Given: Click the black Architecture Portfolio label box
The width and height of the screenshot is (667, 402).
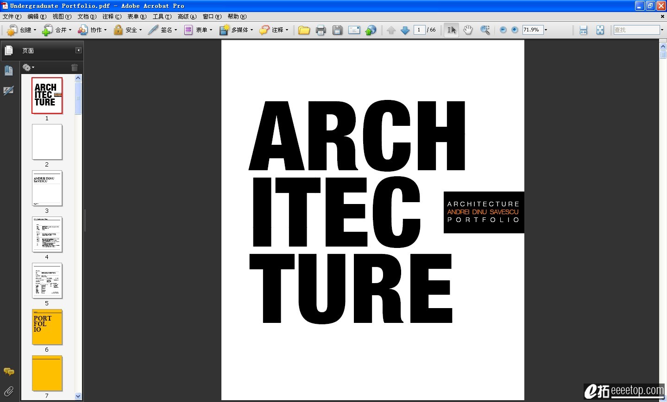Looking at the screenshot, I should (x=484, y=212).
